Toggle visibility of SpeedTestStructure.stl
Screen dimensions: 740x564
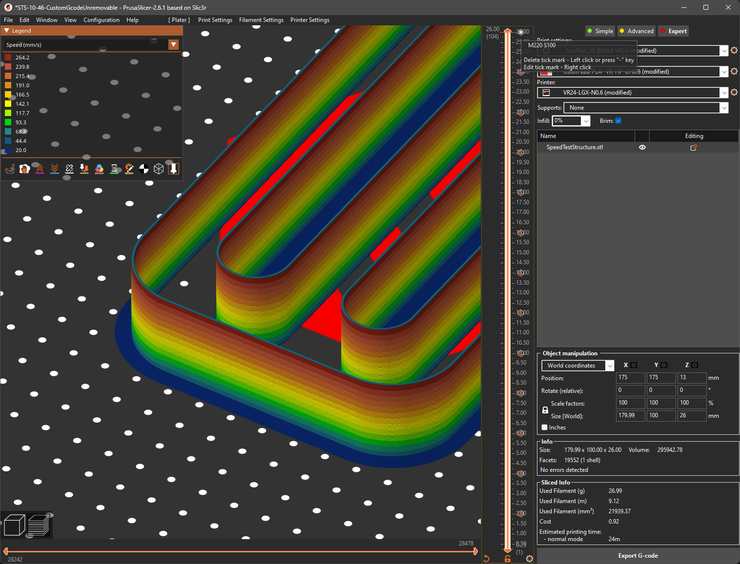pos(642,147)
